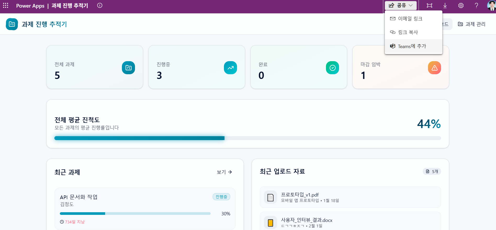Click the 최근 업로드 자료 heading
This screenshot has width=496, height=230.
[x=282, y=171]
